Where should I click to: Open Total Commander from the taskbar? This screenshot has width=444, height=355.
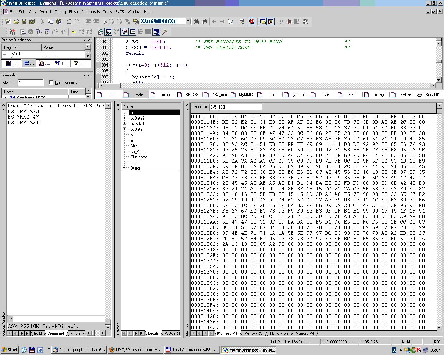tap(192, 350)
